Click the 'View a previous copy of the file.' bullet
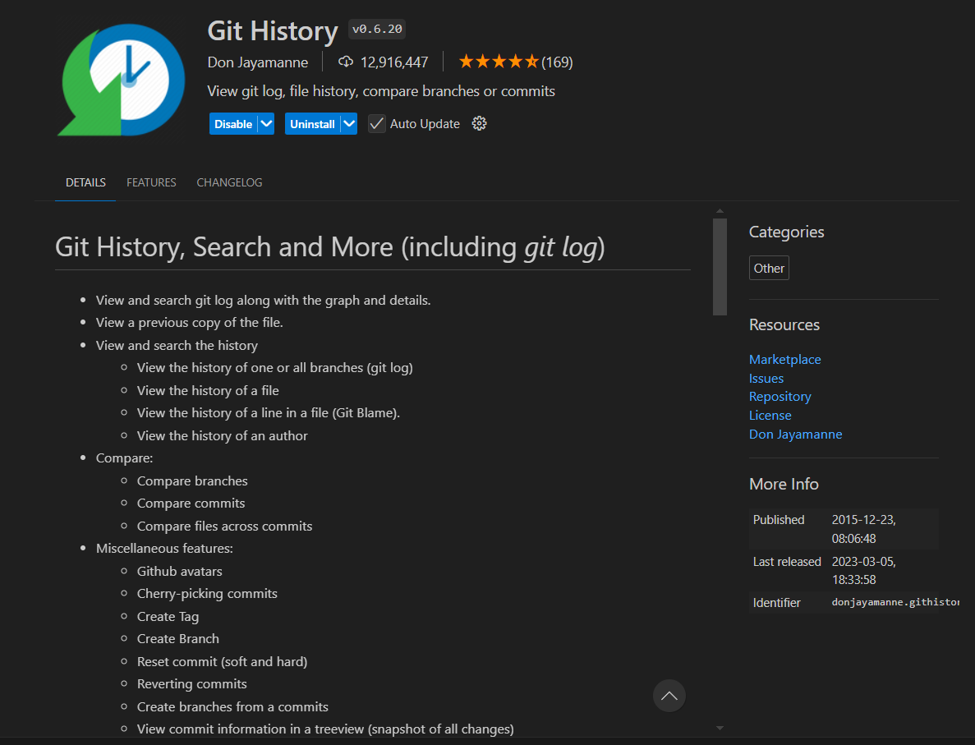 [189, 322]
